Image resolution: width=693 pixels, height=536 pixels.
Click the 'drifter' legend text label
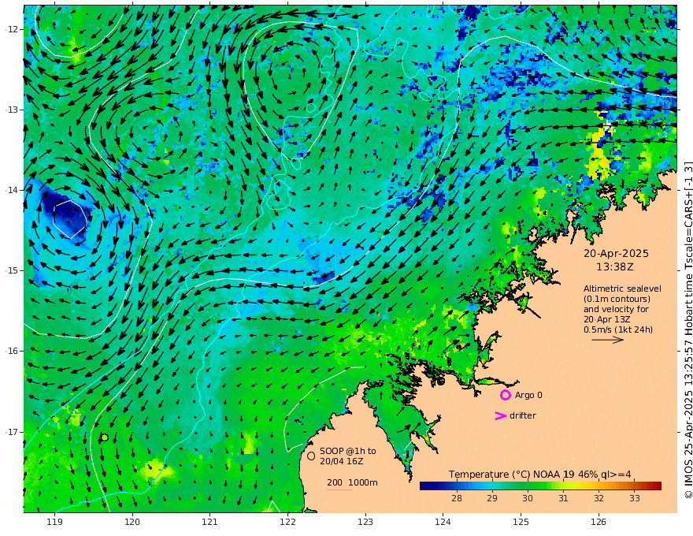coord(522,415)
